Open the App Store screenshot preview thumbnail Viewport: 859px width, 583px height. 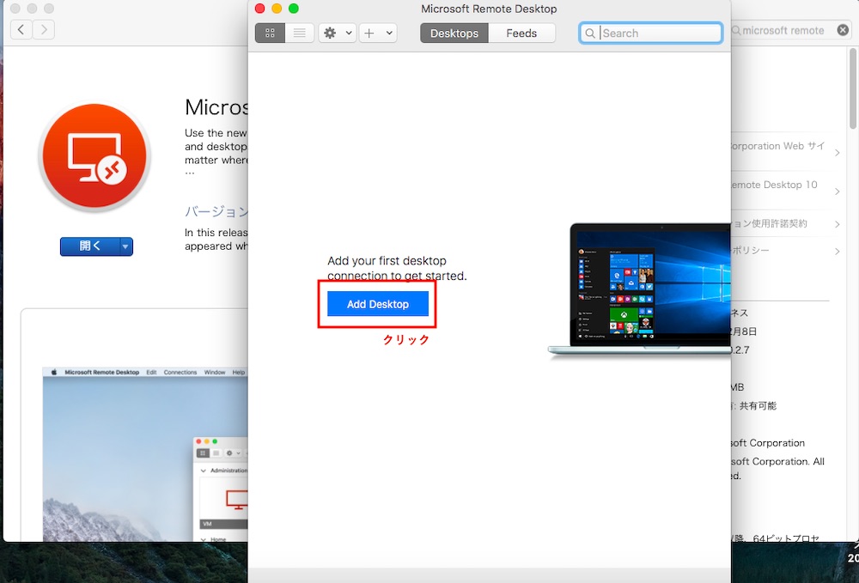point(146,454)
